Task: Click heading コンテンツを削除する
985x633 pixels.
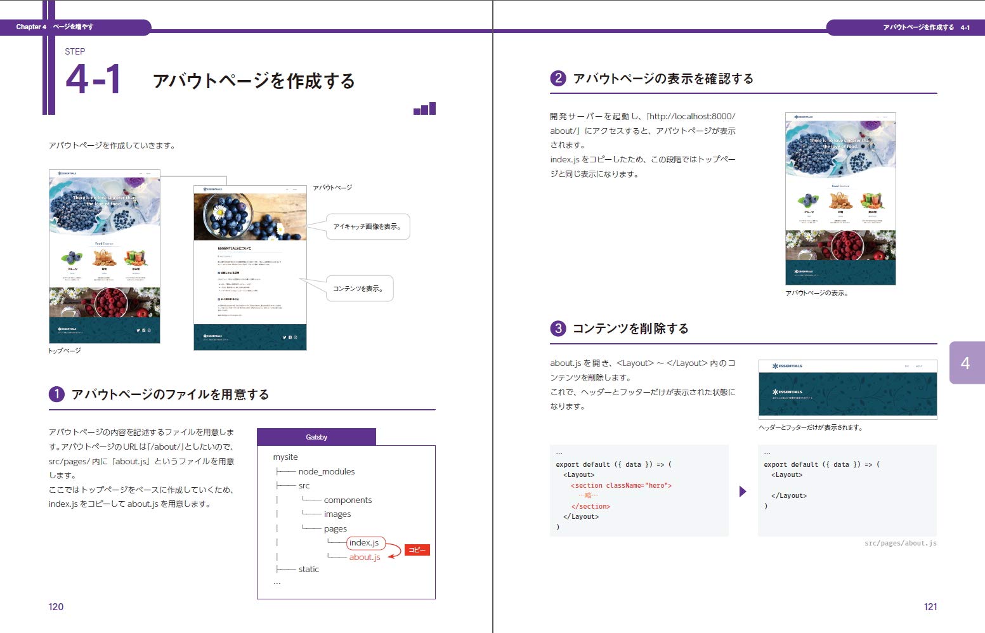Action: (x=630, y=328)
